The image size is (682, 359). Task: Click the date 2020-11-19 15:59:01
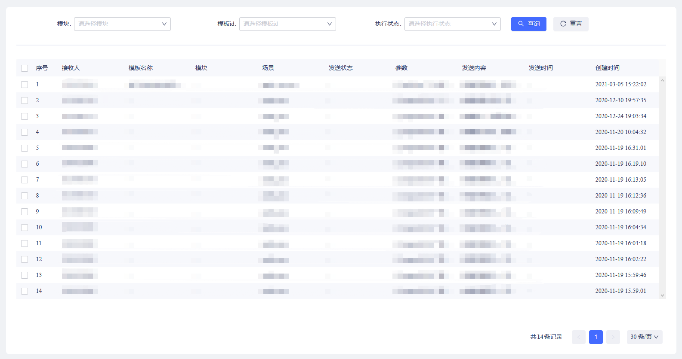coord(621,291)
